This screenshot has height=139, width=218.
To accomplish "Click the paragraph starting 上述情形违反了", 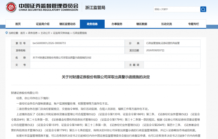I will point(106,122).
